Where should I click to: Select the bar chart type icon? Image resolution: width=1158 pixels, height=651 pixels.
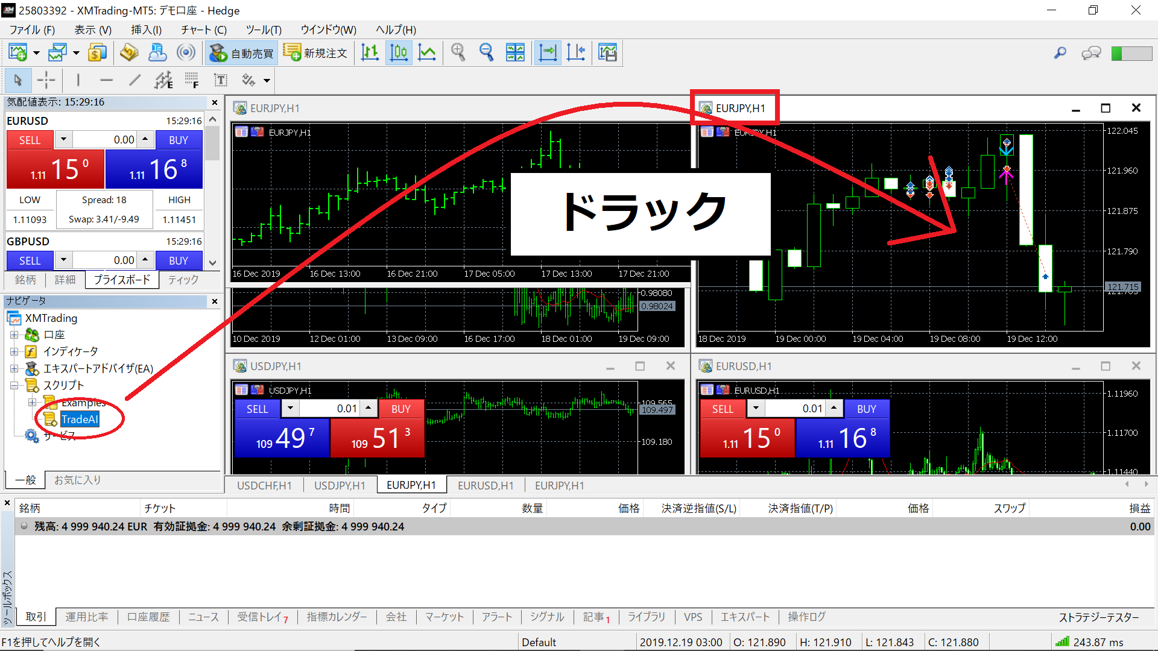coord(370,53)
